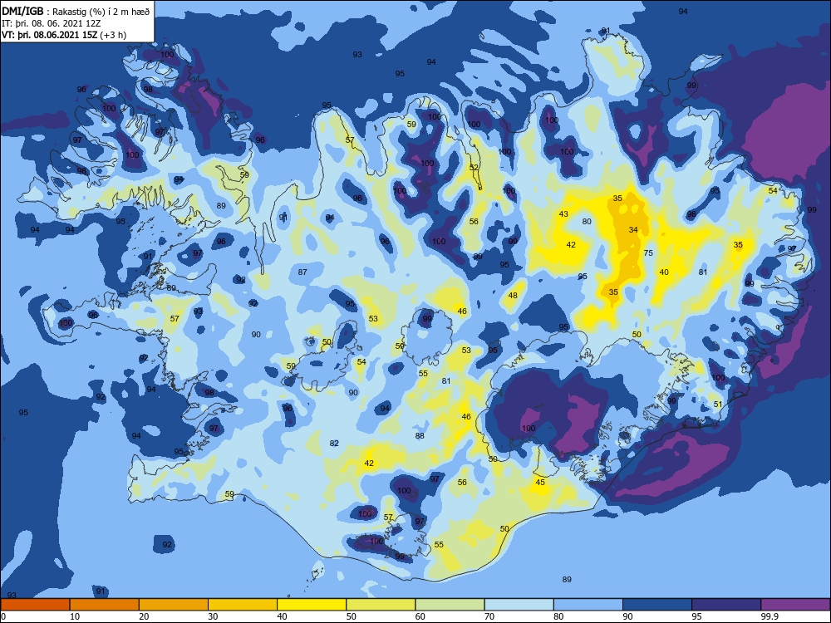The height and width of the screenshot is (623, 831).
Task: Click the humidity value '52' on the map
Action: [474, 168]
